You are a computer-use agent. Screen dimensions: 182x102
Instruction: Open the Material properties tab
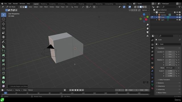pos(152,88)
